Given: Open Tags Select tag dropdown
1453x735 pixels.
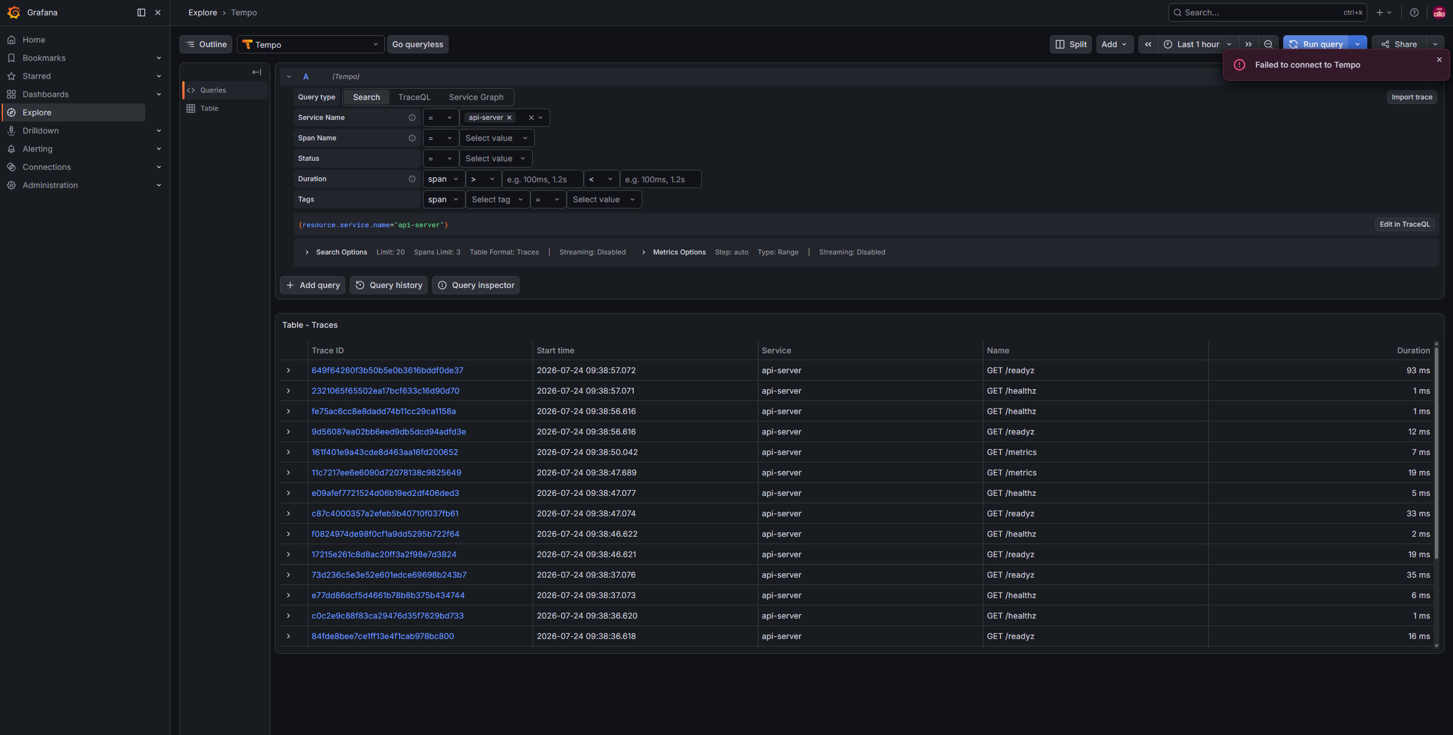Looking at the screenshot, I should pyautogui.click(x=497, y=199).
